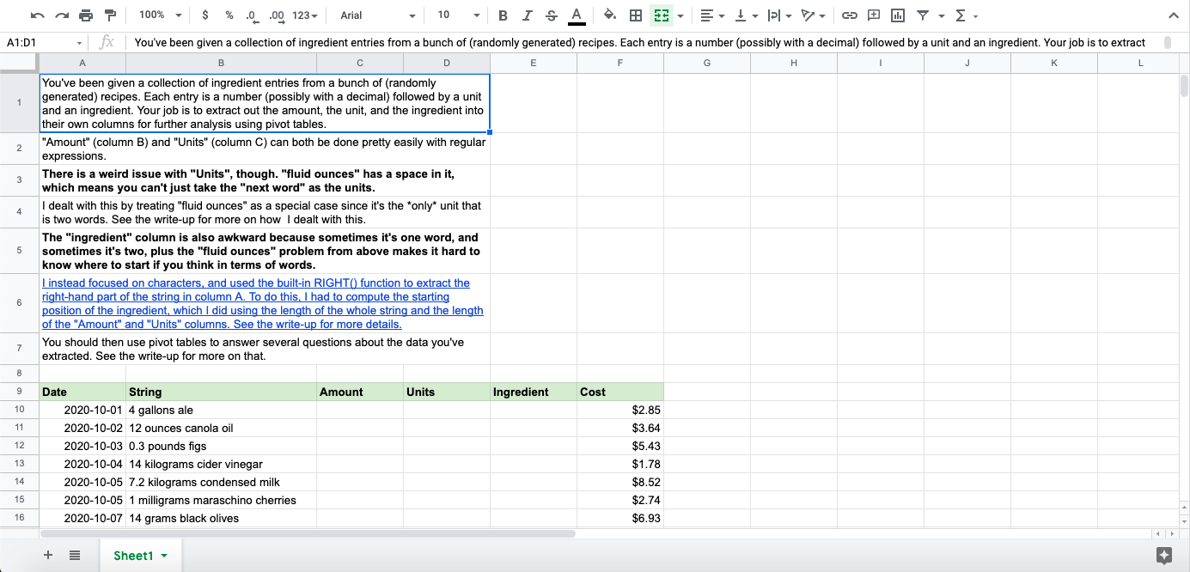Click the Redo arrow icon
1190x572 pixels.
point(61,15)
